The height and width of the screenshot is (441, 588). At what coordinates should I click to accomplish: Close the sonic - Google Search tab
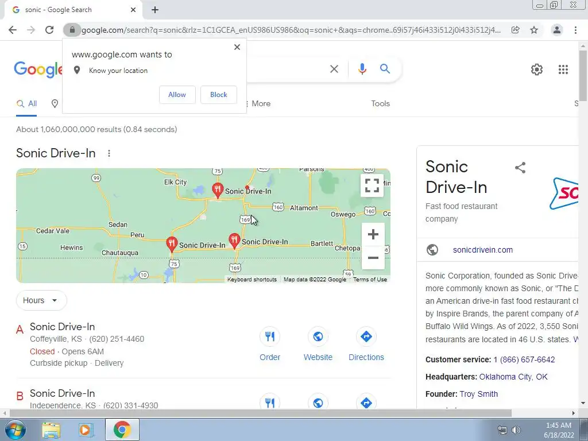[x=133, y=10]
